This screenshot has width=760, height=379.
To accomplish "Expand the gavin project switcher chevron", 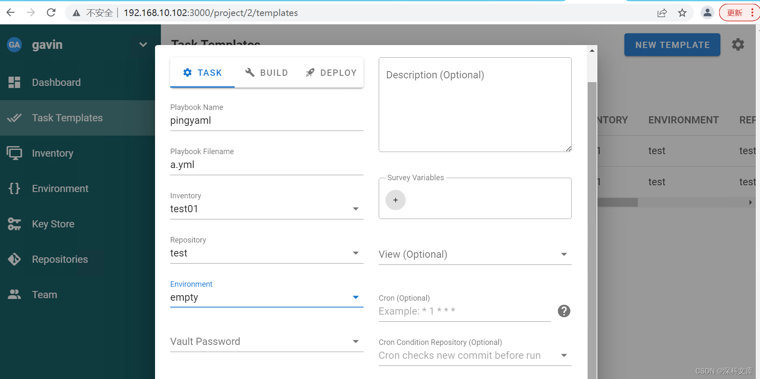I will pos(143,45).
